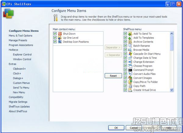Click the wrench and screwdriver tools icon
The height and width of the screenshot is (133, 183).
coord(56,18)
